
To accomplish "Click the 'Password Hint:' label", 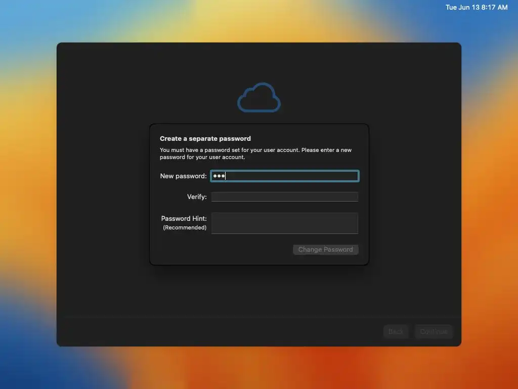I will coord(184,218).
